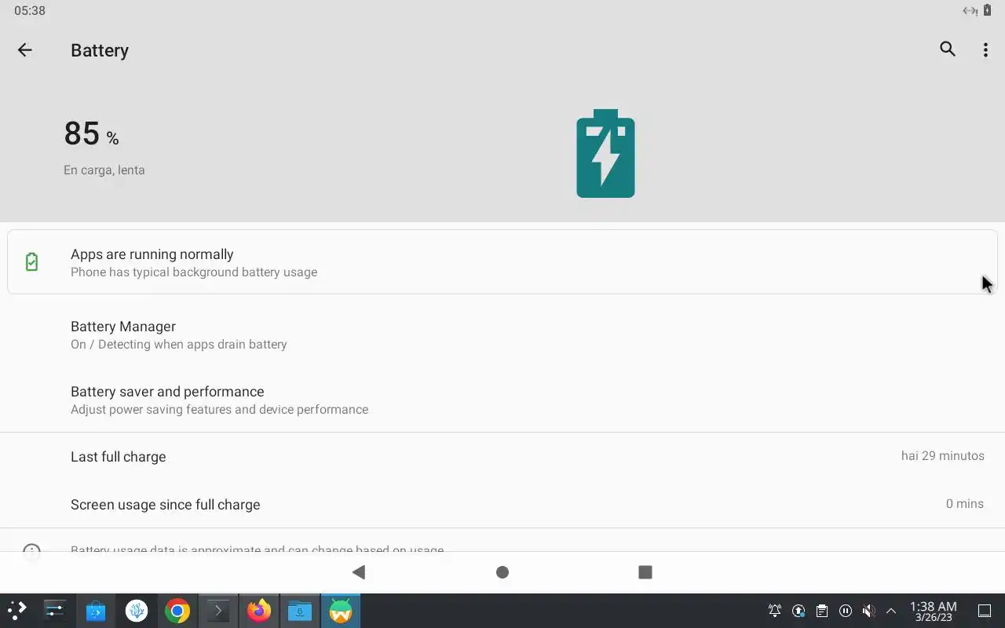Open System Settings from the taskbar

55,610
